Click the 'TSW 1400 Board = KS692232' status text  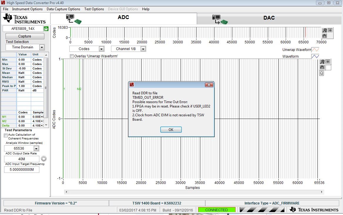157,203
